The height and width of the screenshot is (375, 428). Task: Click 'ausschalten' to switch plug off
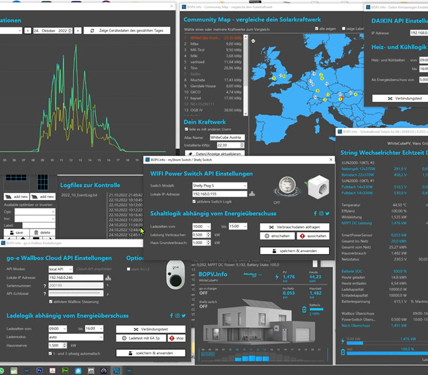click(x=313, y=236)
